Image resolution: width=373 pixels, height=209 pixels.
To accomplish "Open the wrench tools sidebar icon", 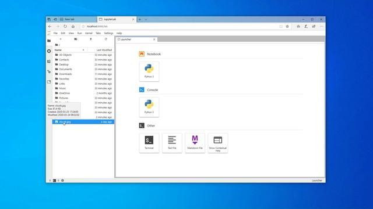I will [49, 71].
